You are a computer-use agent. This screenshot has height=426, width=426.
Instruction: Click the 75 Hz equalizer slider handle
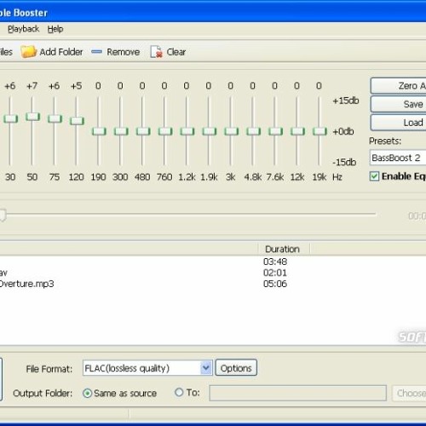click(x=55, y=118)
